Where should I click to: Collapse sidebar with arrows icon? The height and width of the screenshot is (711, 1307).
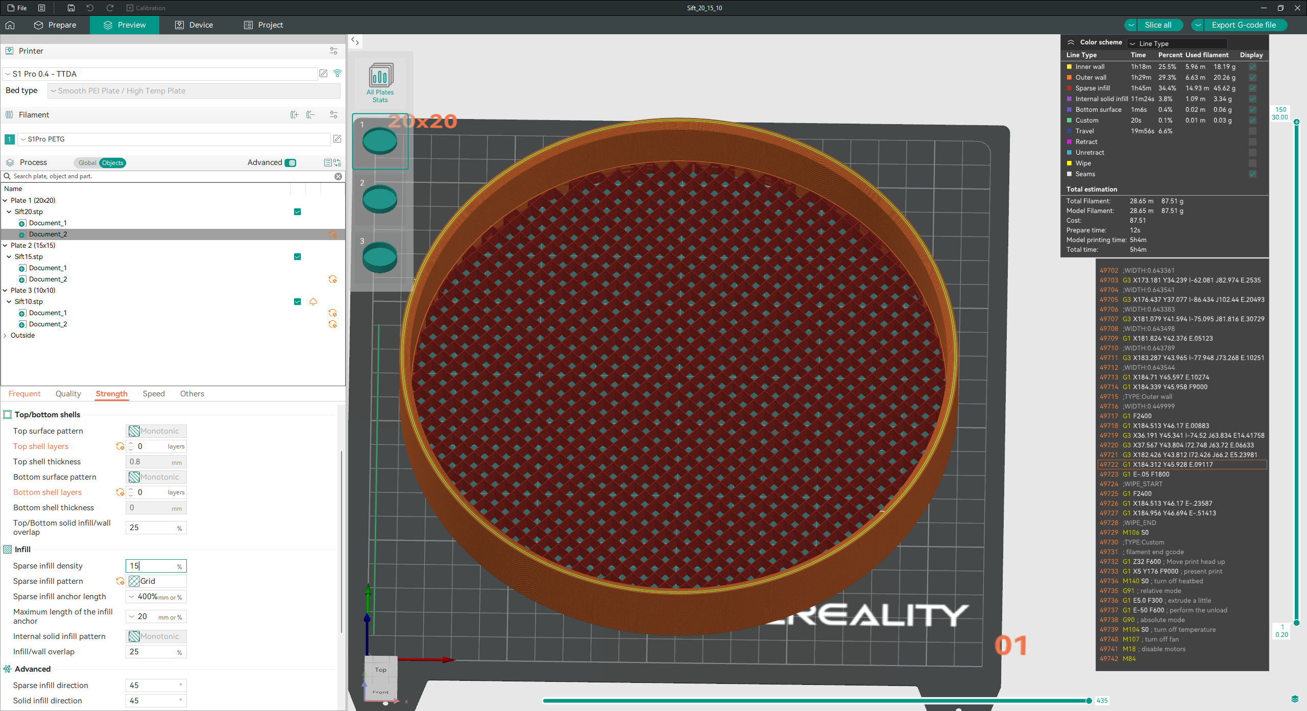355,41
